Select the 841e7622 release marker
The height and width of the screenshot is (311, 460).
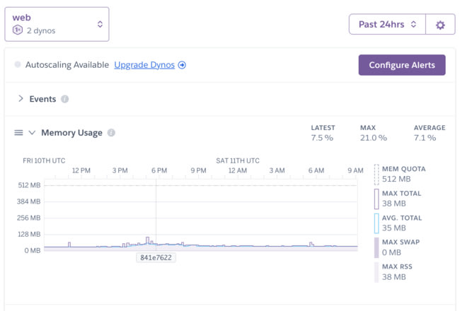click(157, 257)
